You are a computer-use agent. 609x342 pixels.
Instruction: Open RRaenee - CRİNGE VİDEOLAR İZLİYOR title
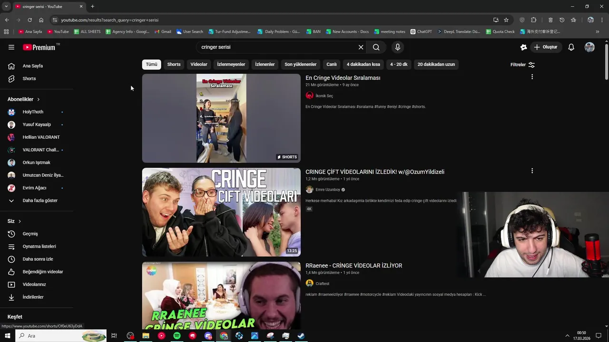point(354,266)
